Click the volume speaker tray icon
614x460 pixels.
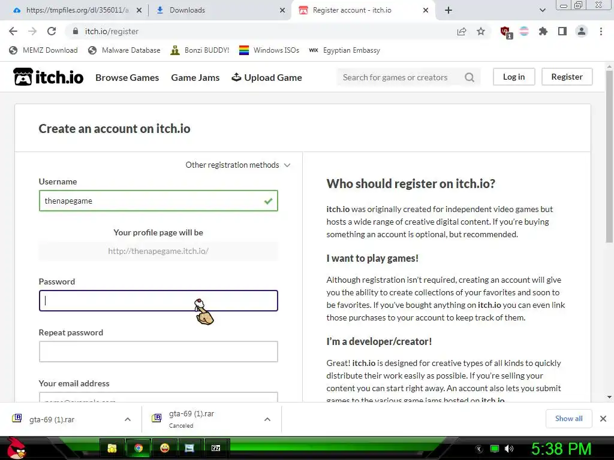pyautogui.click(x=508, y=449)
